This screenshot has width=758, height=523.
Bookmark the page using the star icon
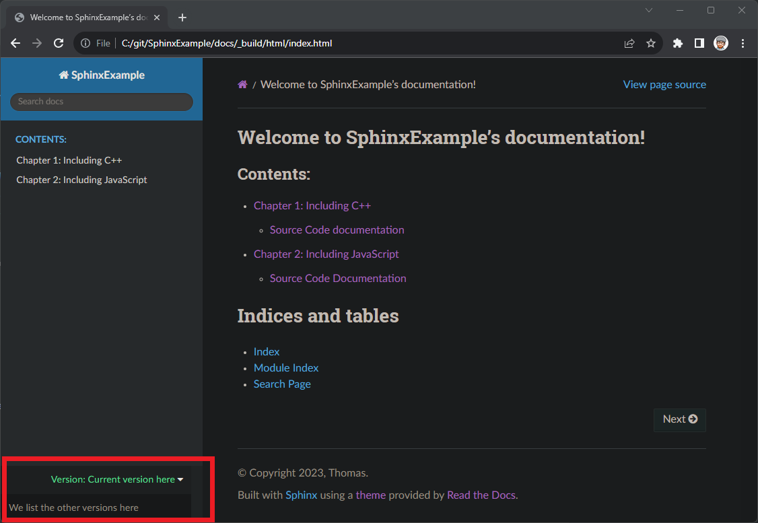coord(650,42)
